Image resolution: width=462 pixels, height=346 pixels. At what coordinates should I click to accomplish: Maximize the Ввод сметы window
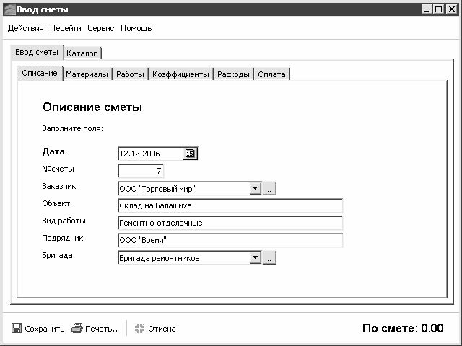coord(438,9)
